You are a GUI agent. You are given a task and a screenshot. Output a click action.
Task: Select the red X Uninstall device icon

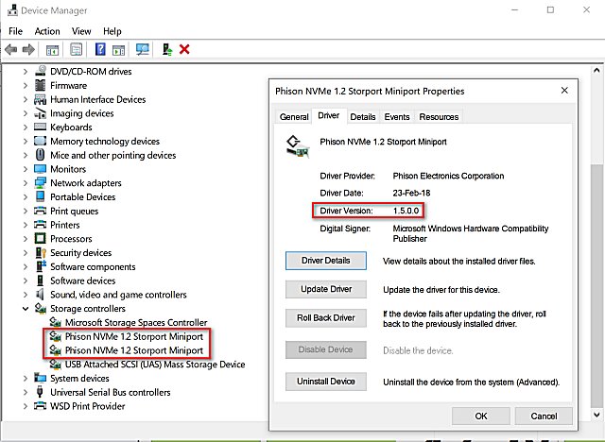(184, 49)
